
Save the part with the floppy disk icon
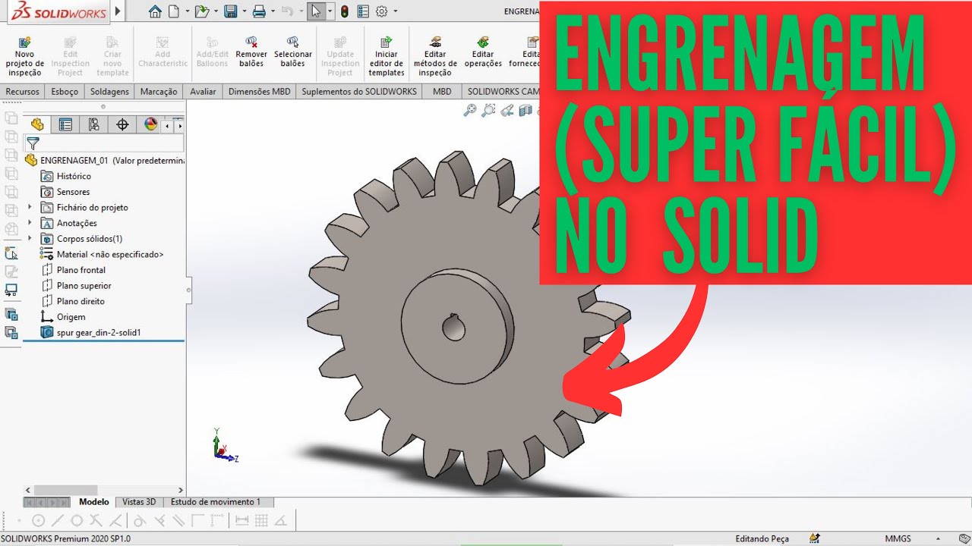[x=231, y=11]
